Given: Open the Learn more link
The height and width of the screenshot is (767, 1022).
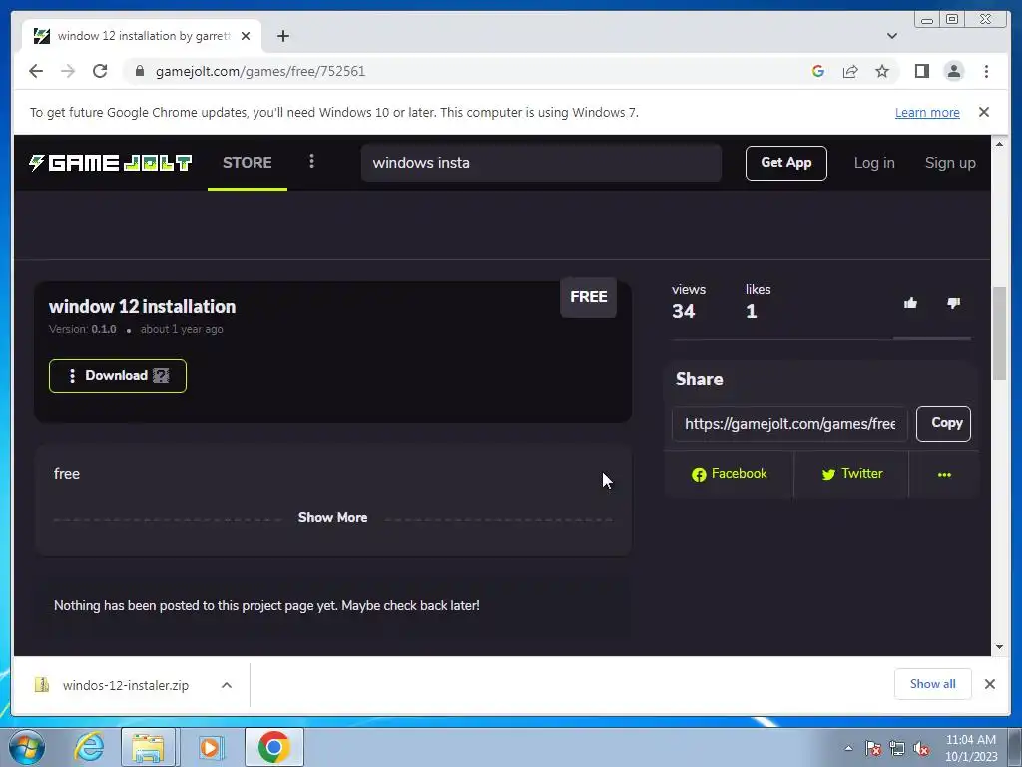Looking at the screenshot, I should point(927,112).
